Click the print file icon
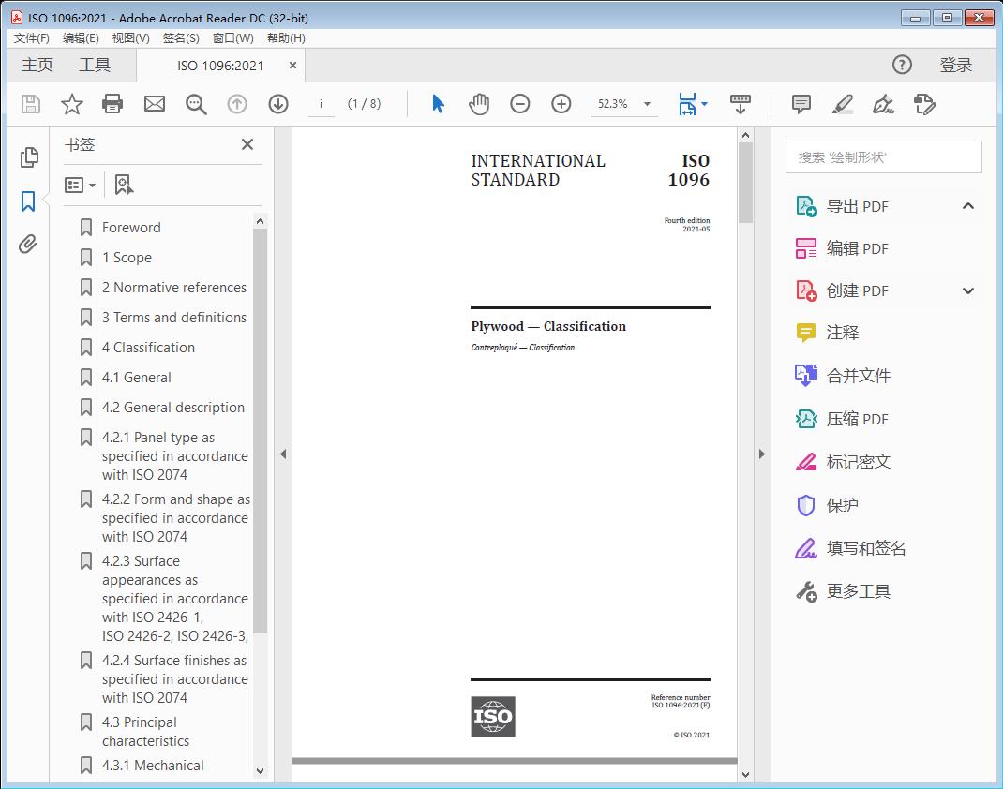 tap(112, 104)
